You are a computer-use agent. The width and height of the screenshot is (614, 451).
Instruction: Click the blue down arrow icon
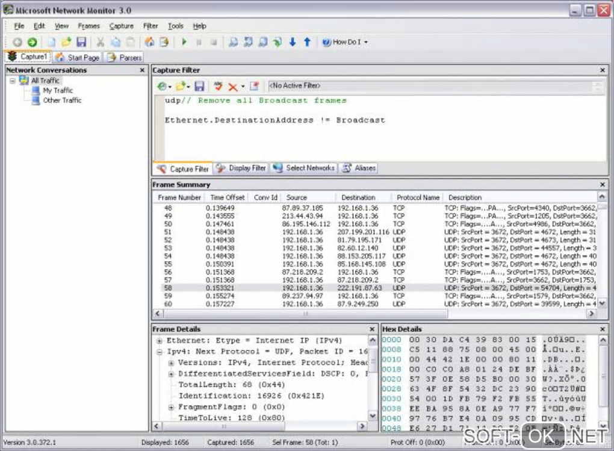[x=293, y=42]
